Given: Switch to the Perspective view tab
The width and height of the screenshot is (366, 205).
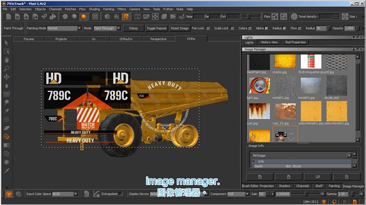Looking at the screenshot, I should pos(159,39).
